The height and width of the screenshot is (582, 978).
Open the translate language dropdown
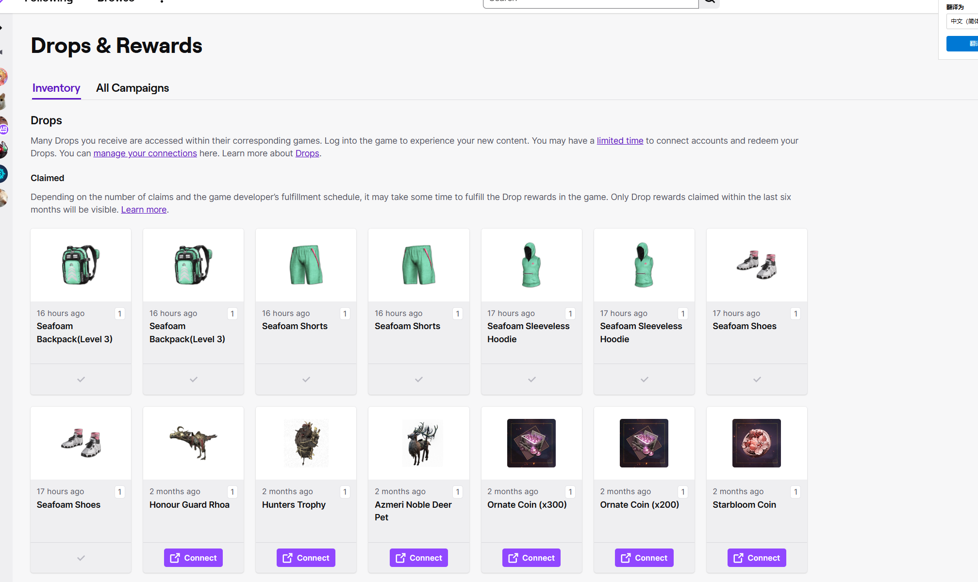click(963, 21)
